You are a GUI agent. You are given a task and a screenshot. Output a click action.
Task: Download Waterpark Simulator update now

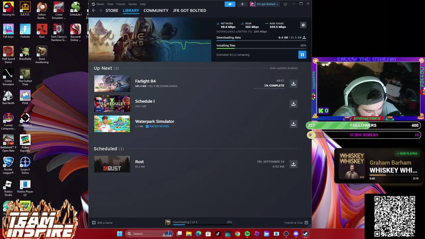point(293,124)
